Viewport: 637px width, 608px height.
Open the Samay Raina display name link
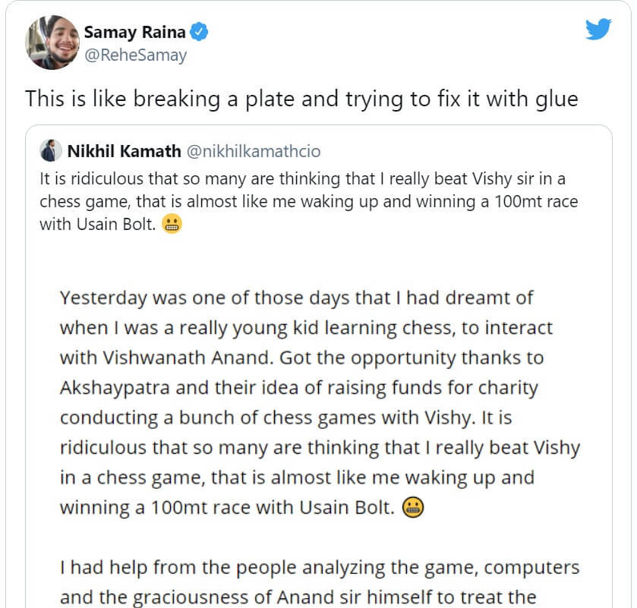135,33
